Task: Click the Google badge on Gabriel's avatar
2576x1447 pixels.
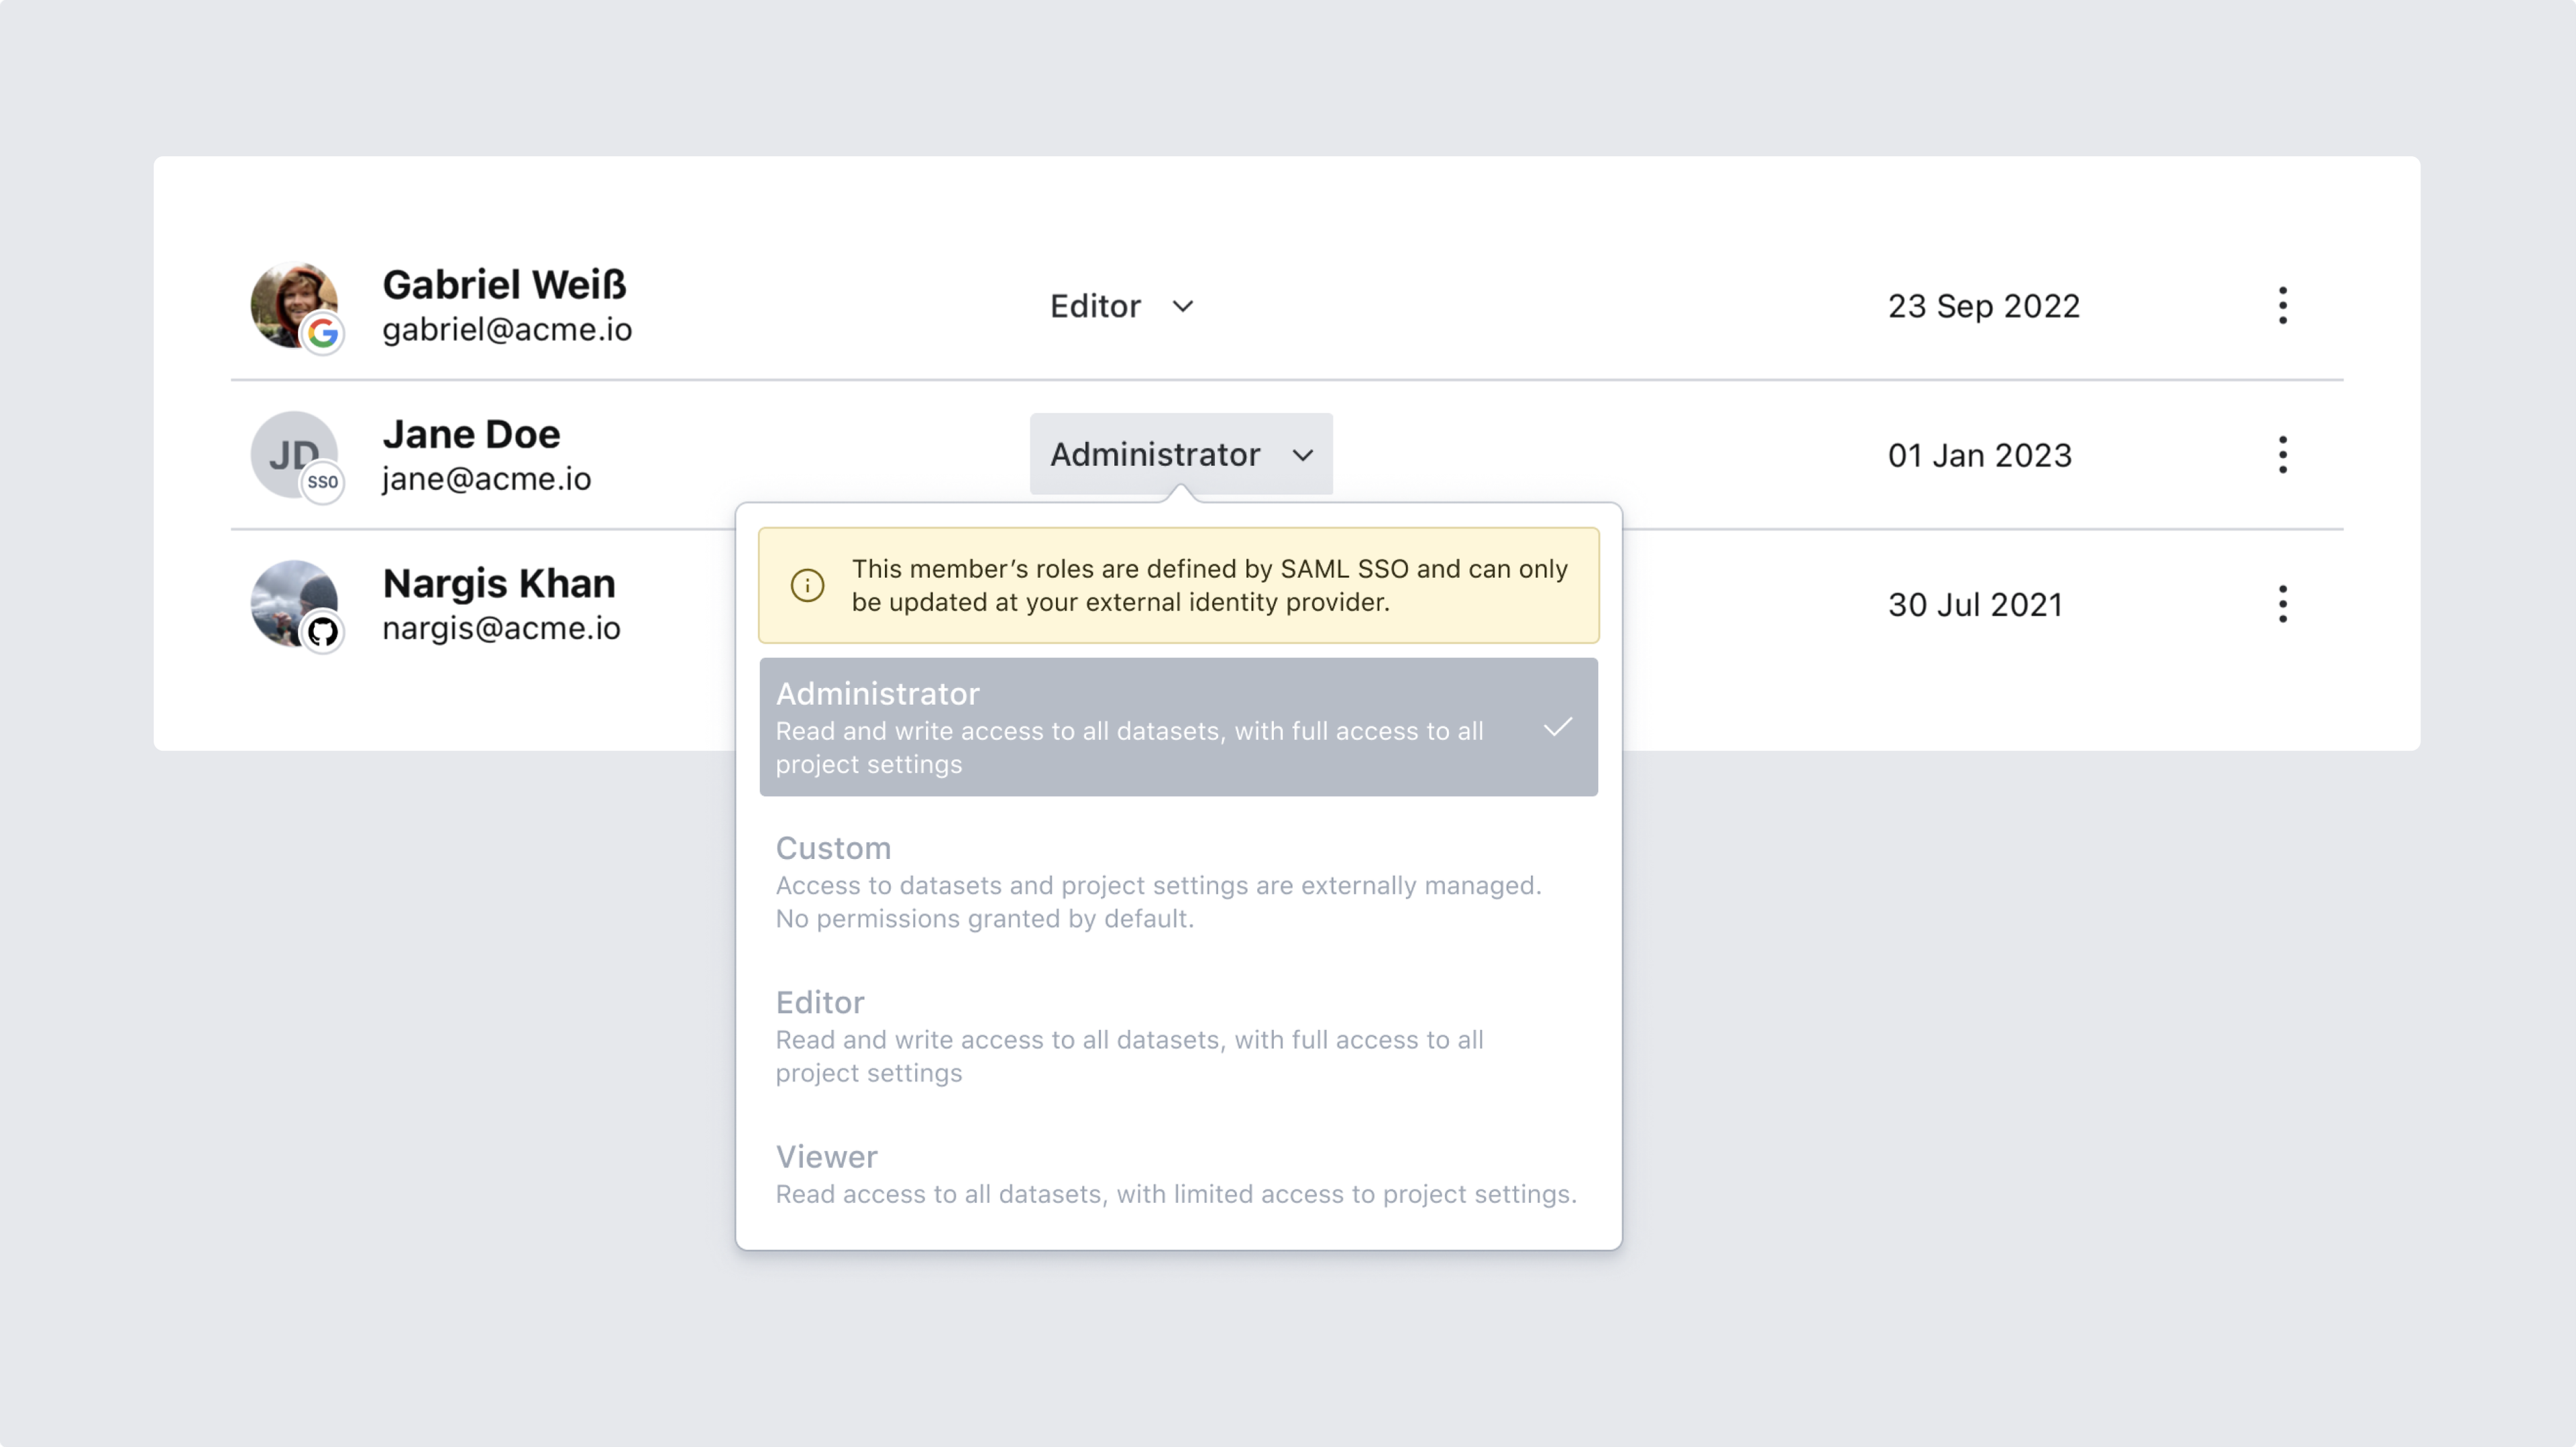Action: pos(322,333)
